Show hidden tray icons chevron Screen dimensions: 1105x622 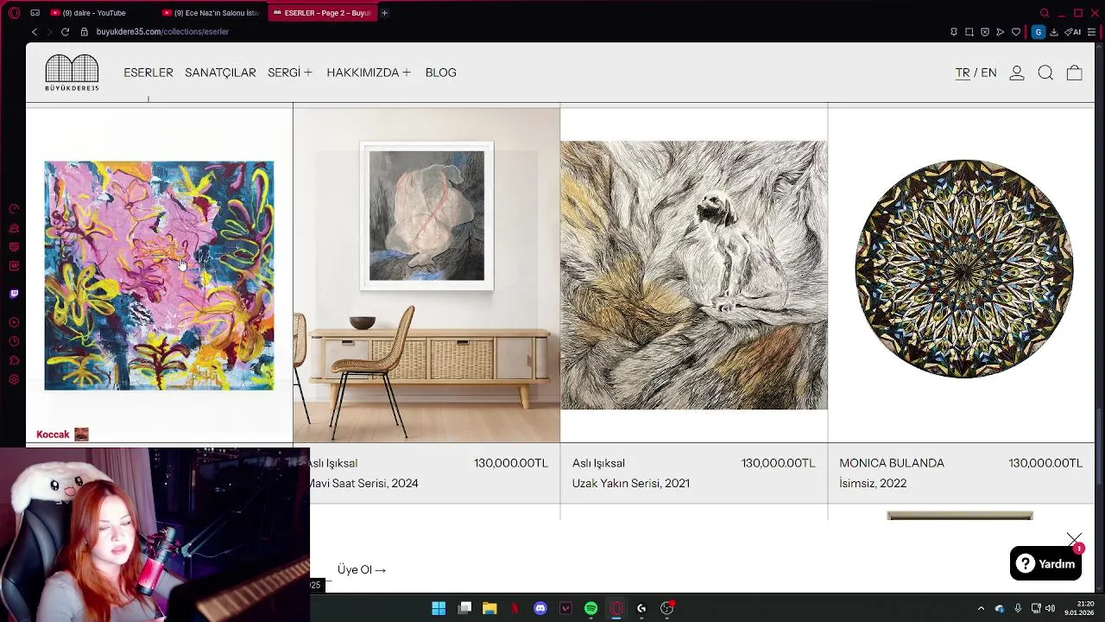click(981, 609)
